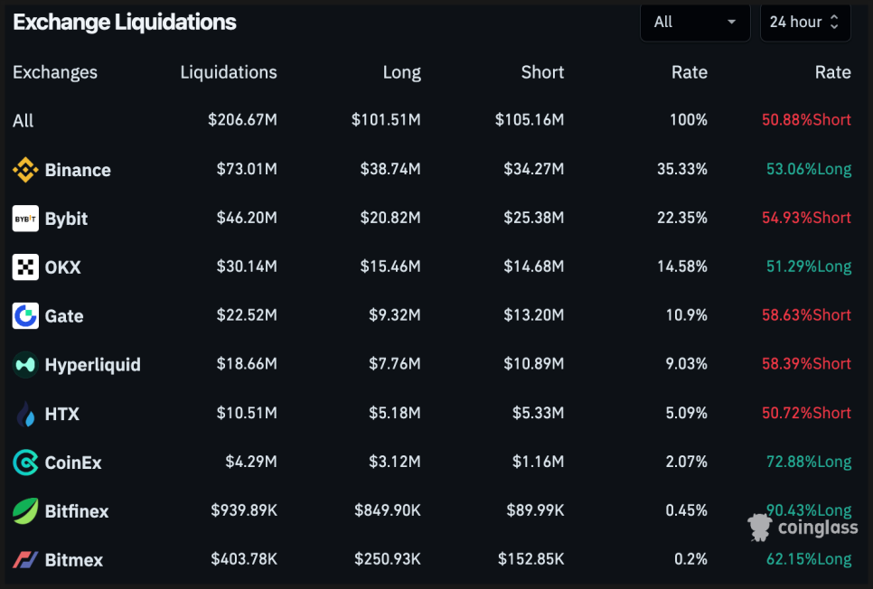
Task: Open the Hyperliquid exchange name link
Action: [x=93, y=365]
